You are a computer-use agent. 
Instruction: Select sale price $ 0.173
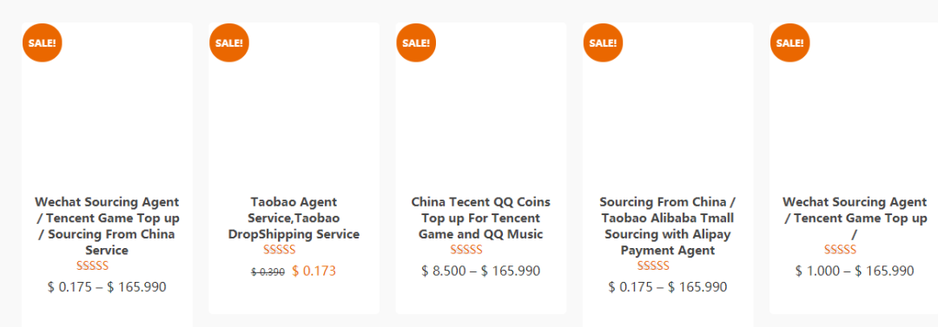(x=314, y=271)
